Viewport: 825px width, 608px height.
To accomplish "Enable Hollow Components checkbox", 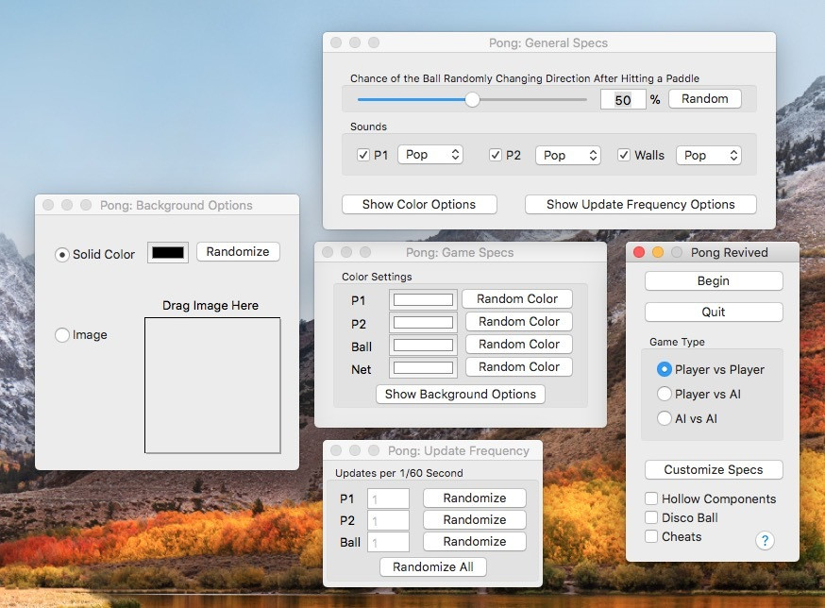I will click(651, 498).
